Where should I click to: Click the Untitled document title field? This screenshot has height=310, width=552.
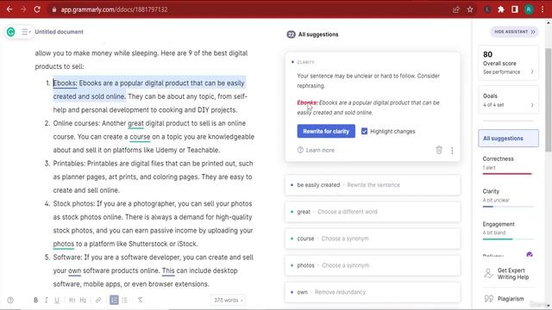tap(60, 32)
